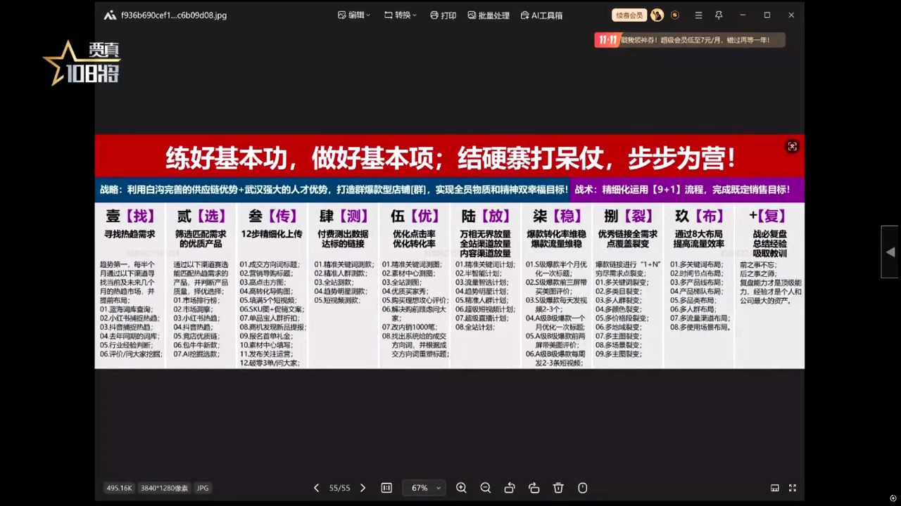Image resolution: width=901 pixels, height=506 pixels.
Task: Pin the viewer window on top
Action: [719, 15]
